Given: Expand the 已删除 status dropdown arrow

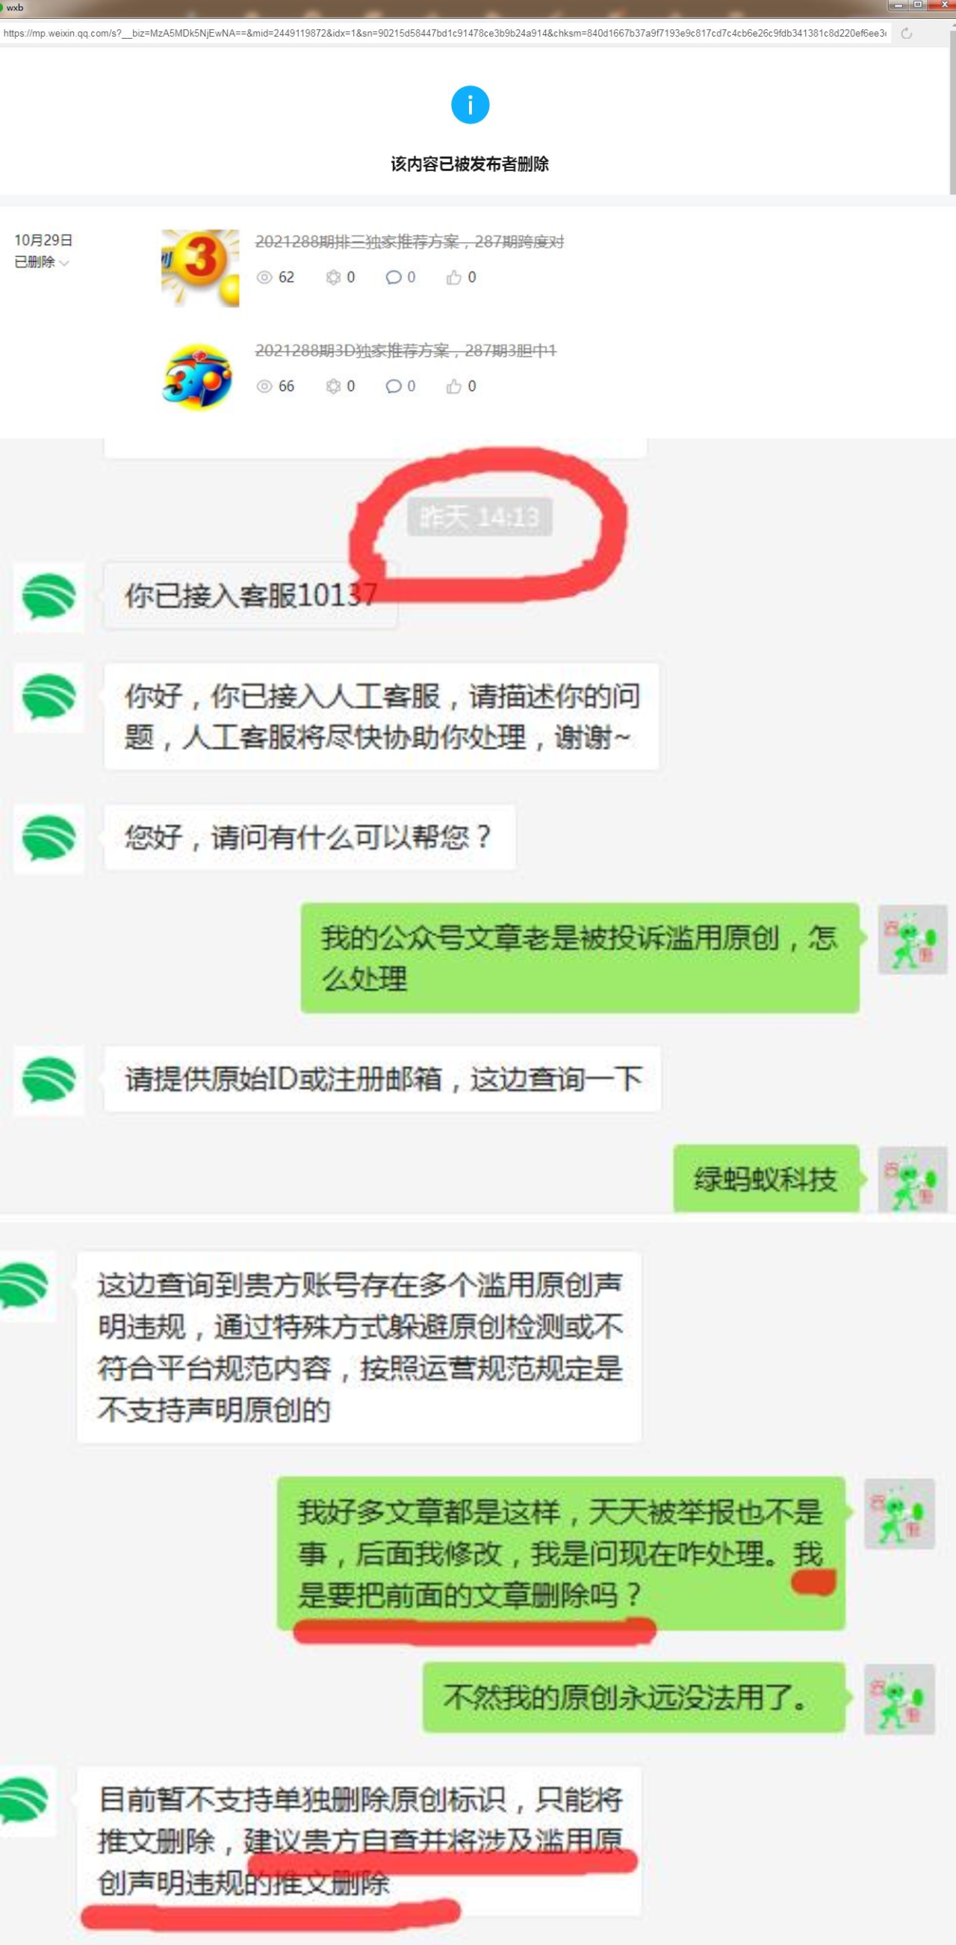Looking at the screenshot, I should click(64, 263).
